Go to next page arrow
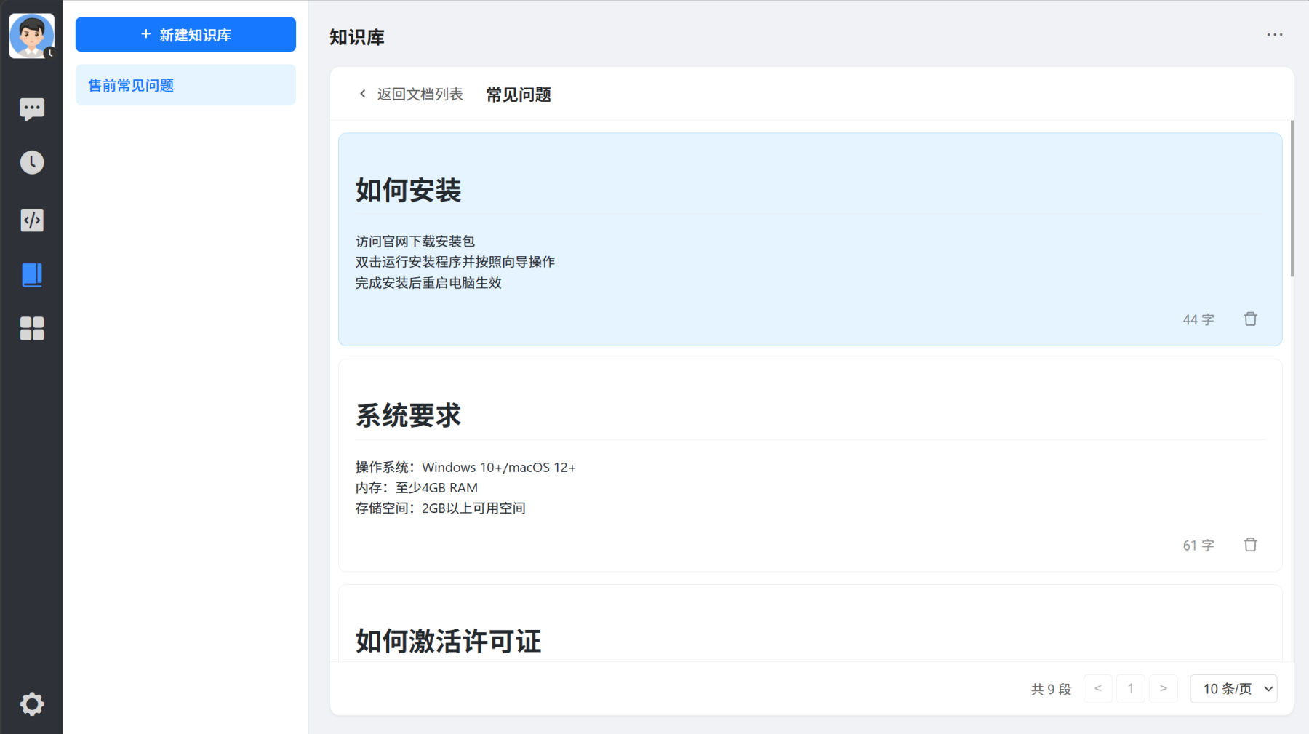The image size is (1309, 734). pos(1164,688)
